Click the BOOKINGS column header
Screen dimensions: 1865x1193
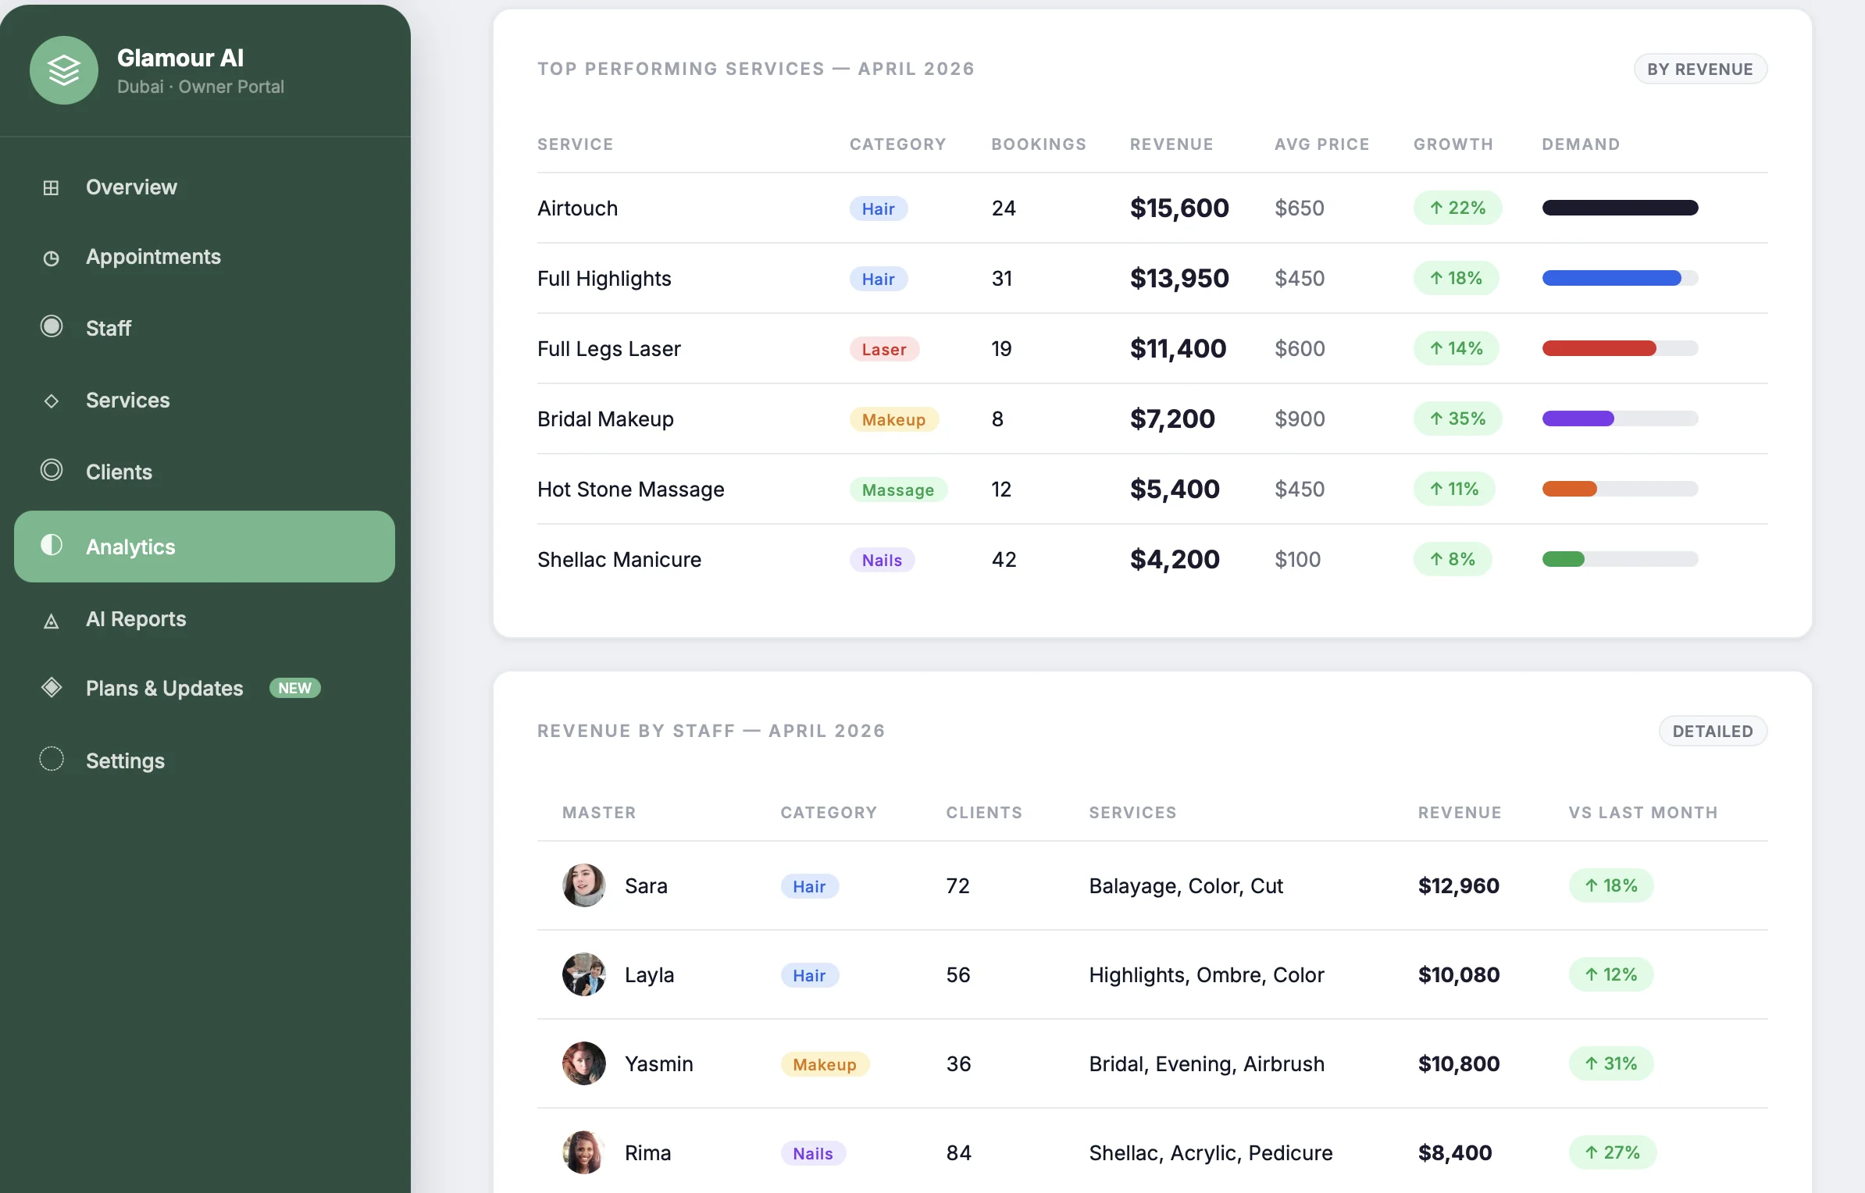[x=1039, y=144]
